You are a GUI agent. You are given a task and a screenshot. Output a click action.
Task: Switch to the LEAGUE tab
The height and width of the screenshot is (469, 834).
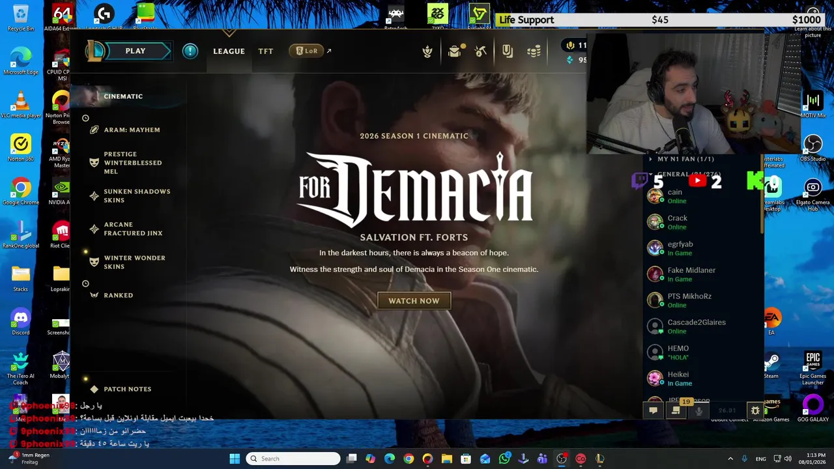pyautogui.click(x=229, y=51)
